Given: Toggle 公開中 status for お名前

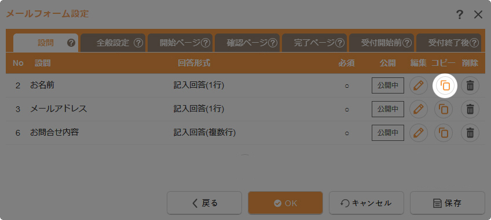Looking at the screenshot, I should pos(388,85).
